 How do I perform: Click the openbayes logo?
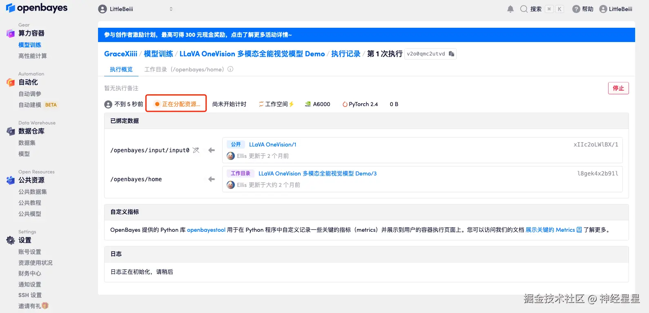[x=36, y=8]
